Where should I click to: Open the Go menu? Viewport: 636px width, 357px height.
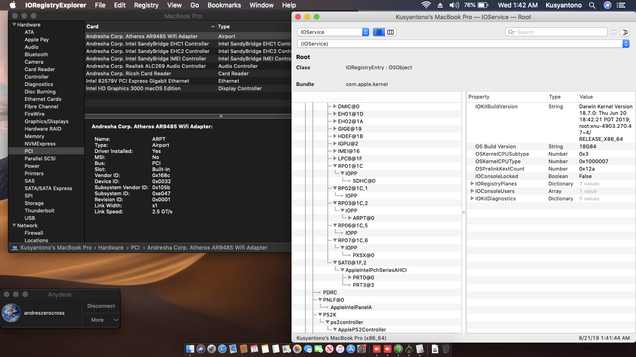[x=195, y=5]
